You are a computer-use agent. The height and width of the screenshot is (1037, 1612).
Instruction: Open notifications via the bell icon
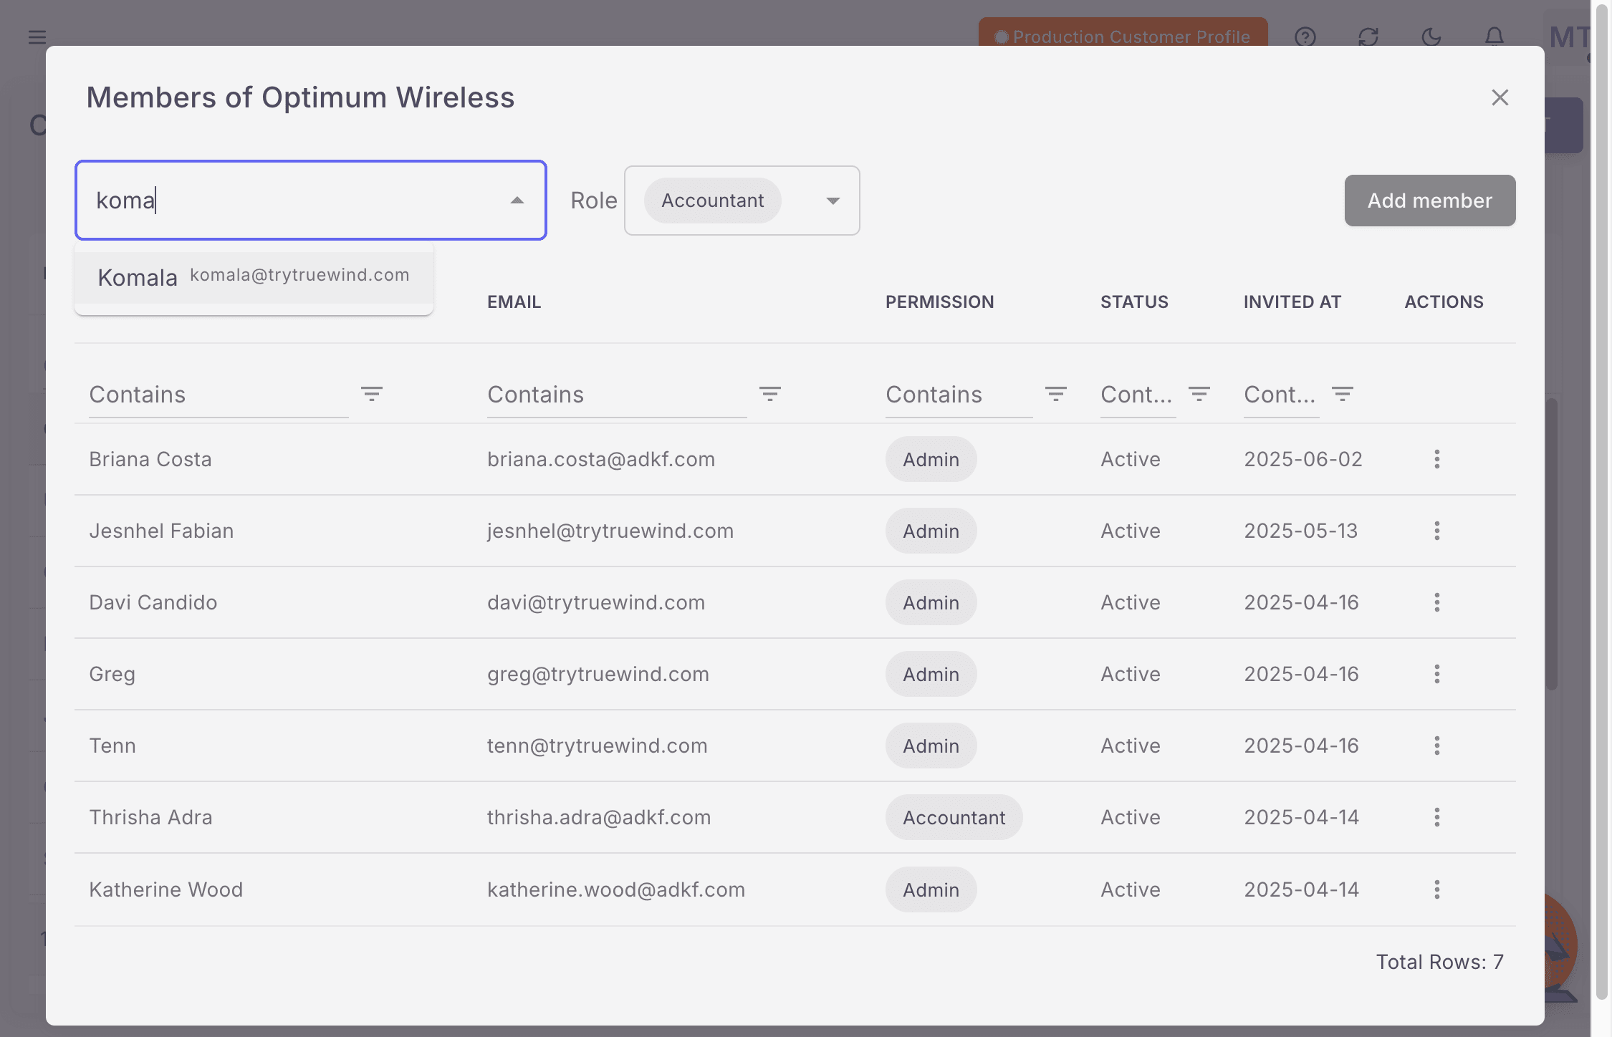[x=1493, y=37]
